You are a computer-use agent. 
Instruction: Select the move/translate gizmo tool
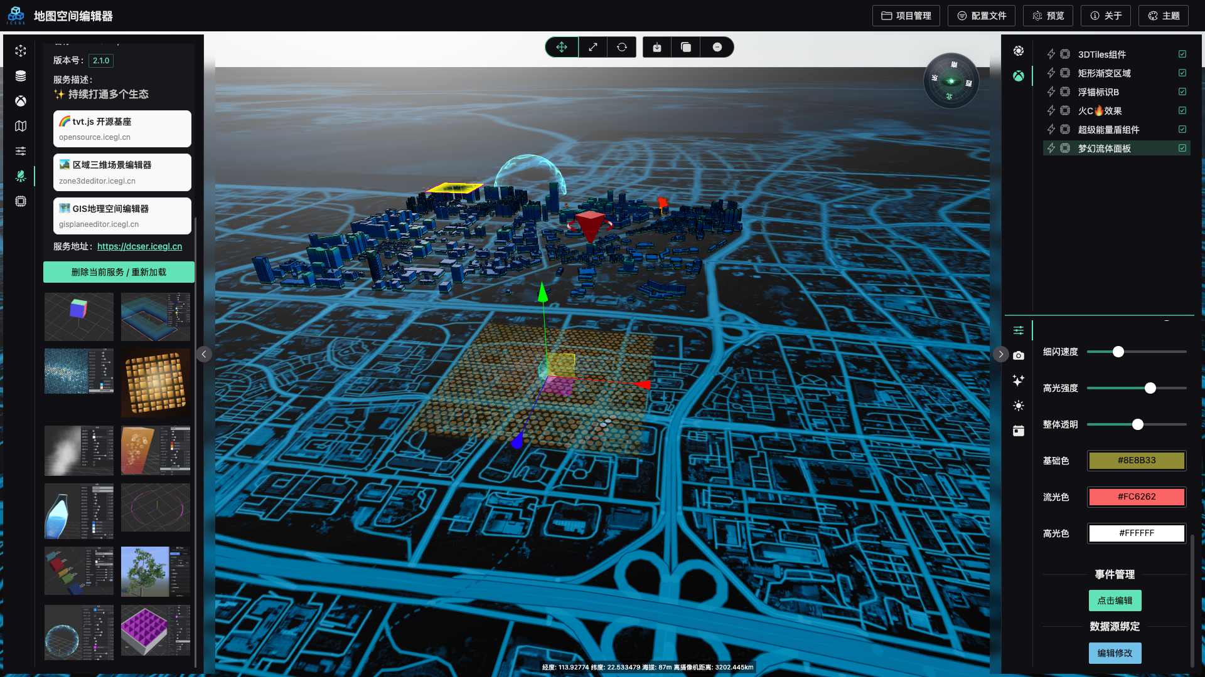point(561,47)
